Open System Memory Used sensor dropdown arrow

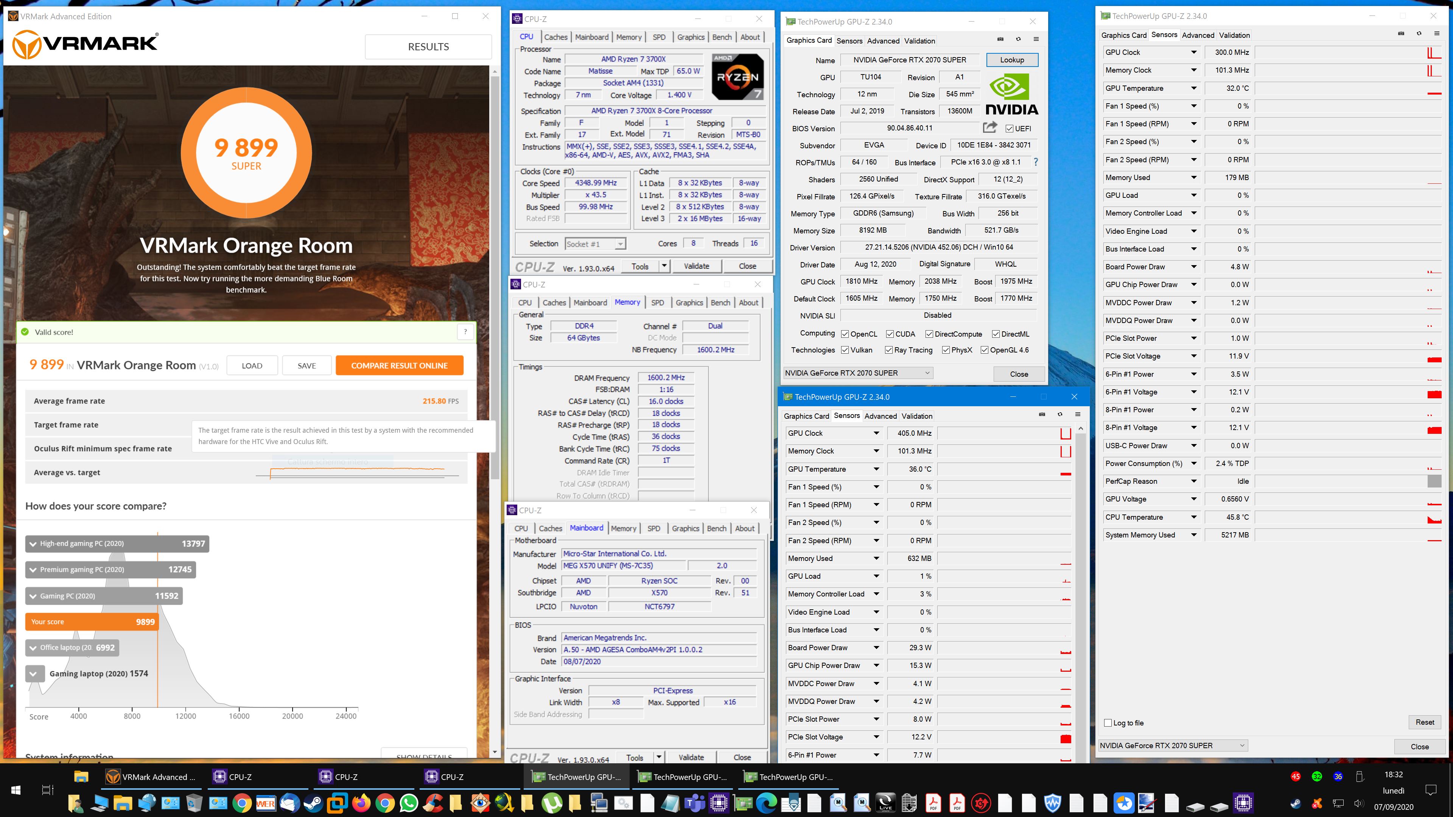[x=1193, y=534]
